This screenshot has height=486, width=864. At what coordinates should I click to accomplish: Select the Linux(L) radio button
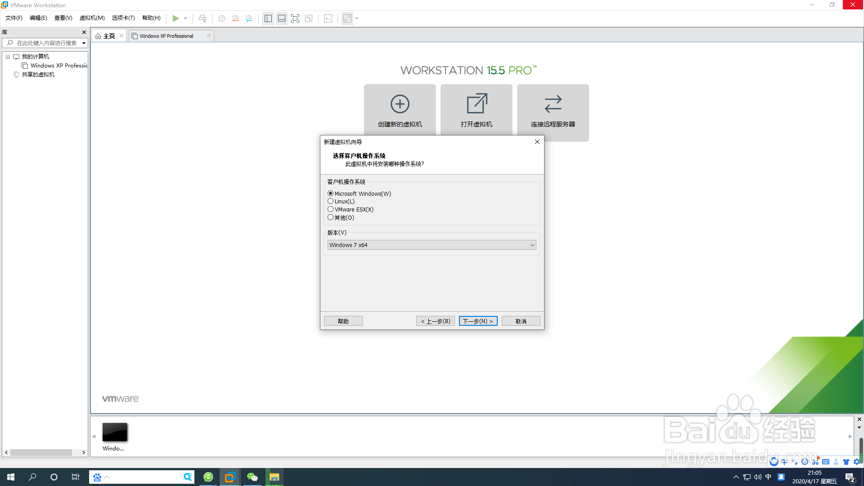point(330,201)
